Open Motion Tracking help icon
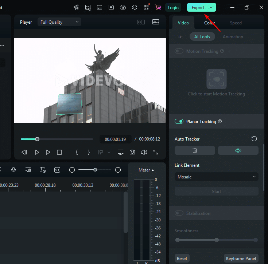 [x=222, y=51]
